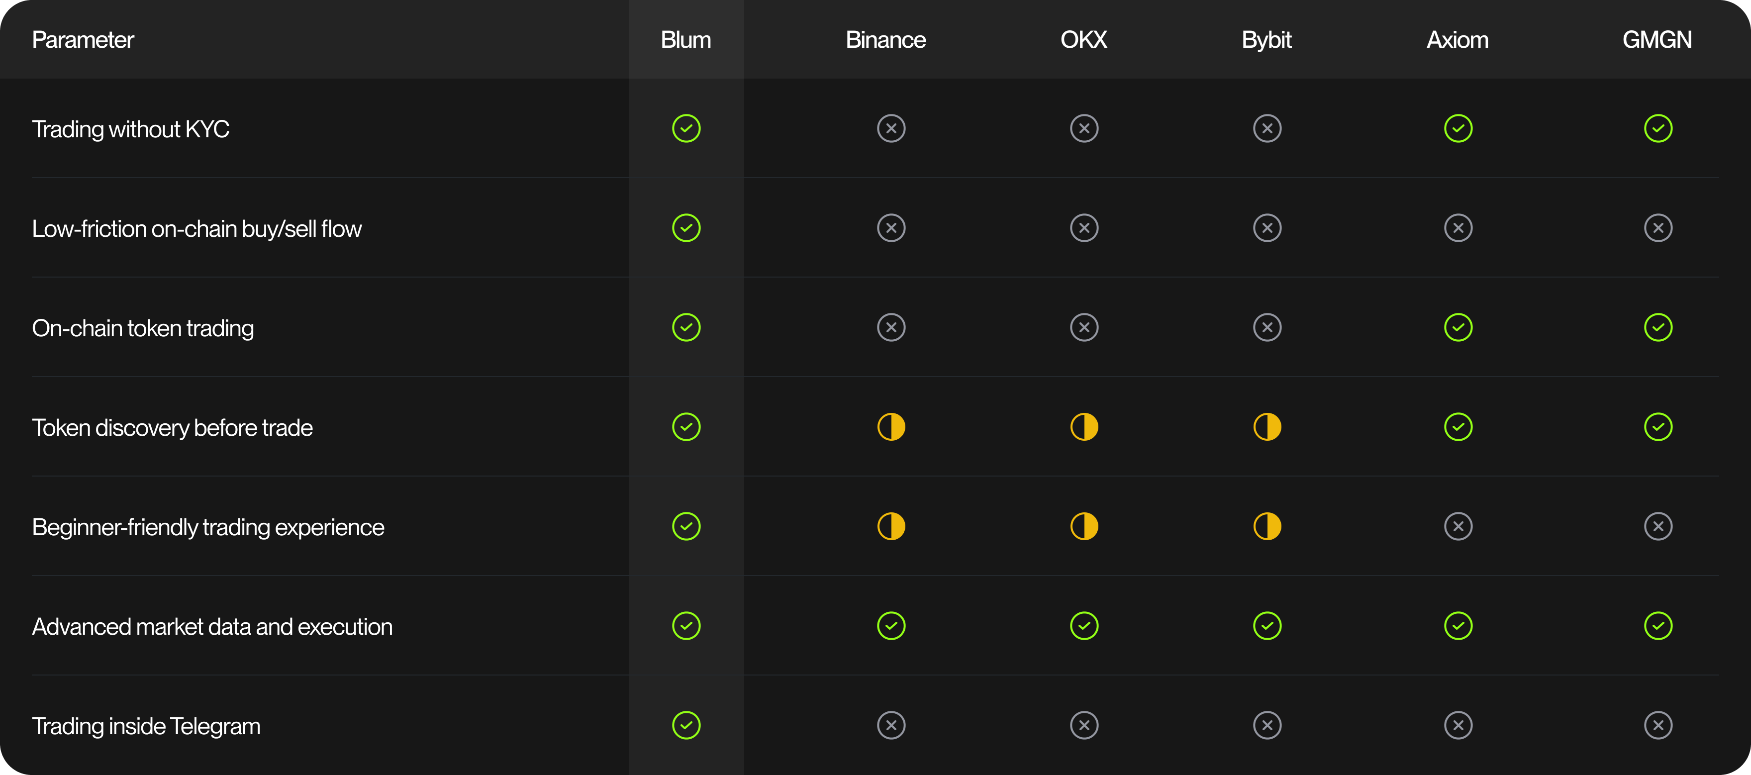Click OKX half-circle icon for Token discovery row
This screenshot has height=775, width=1751.
pyautogui.click(x=1083, y=427)
